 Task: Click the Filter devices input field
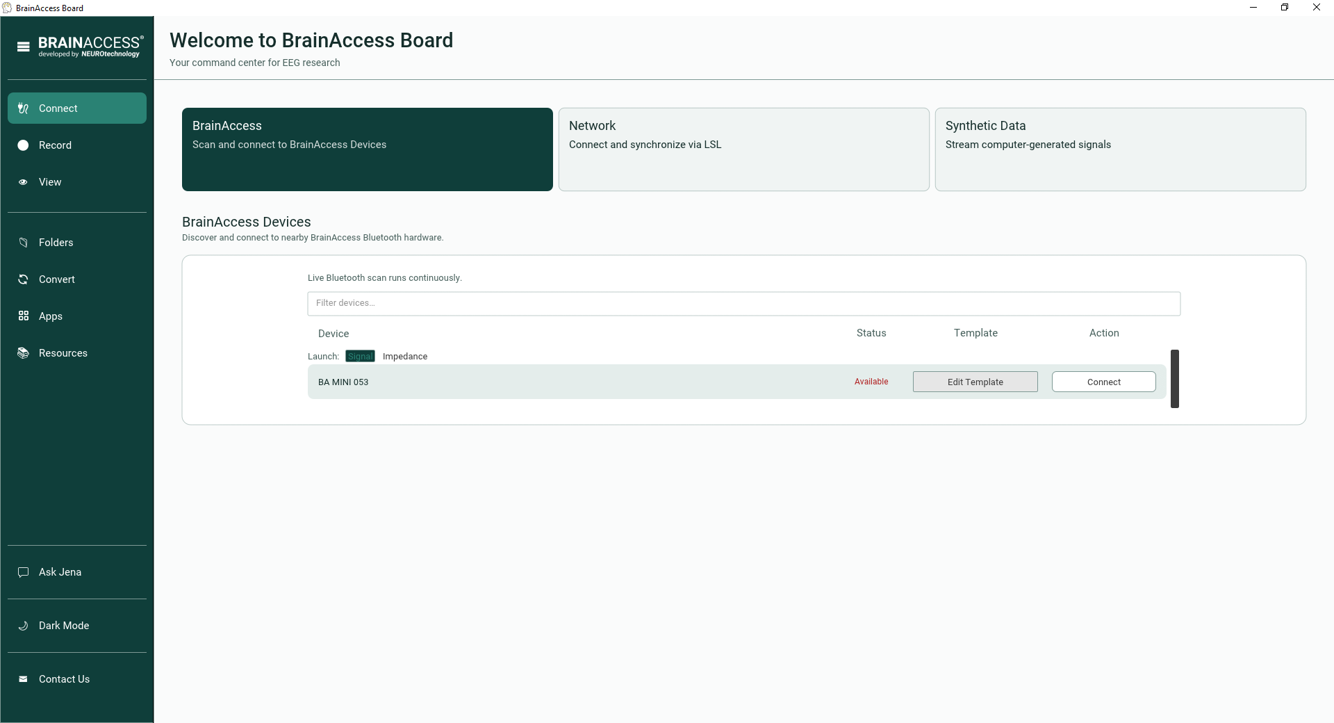click(x=744, y=304)
